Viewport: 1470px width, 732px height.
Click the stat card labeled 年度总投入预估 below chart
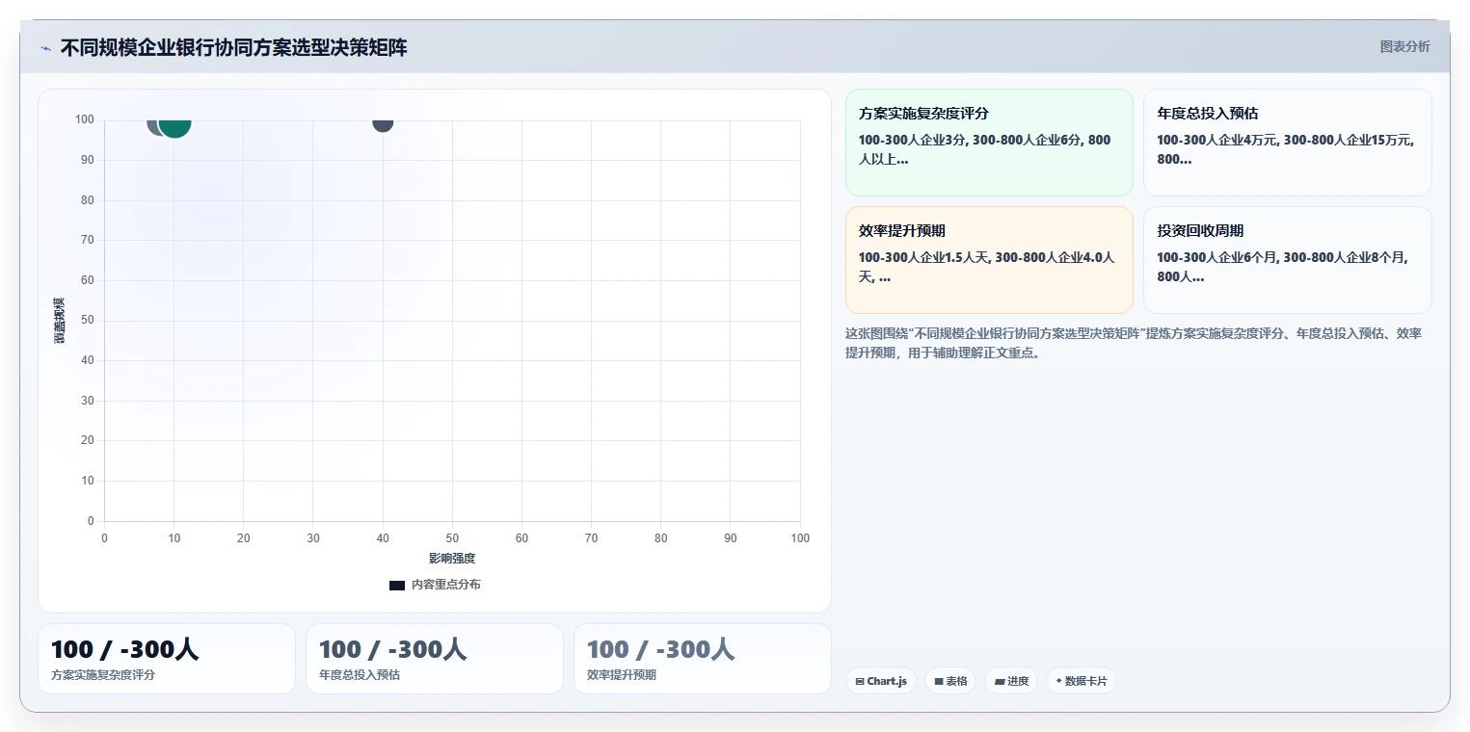[435, 659]
